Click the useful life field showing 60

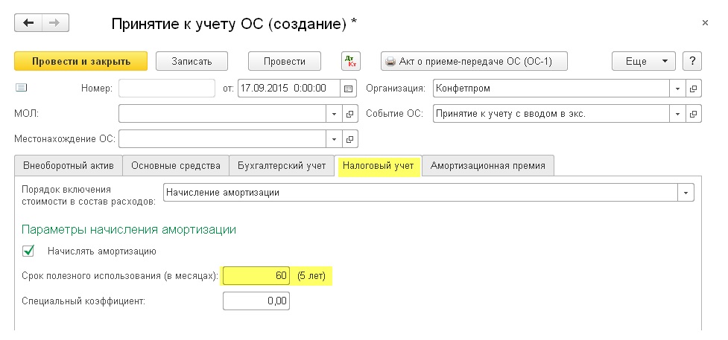pyautogui.click(x=256, y=275)
